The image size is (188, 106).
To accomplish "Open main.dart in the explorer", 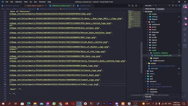I will click(x=154, y=69).
